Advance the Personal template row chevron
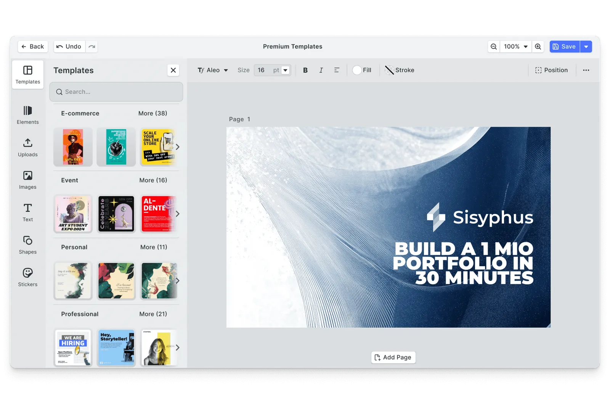Viewport: 610px width, 404px height. pyautogui.click(x=177, y=281)
